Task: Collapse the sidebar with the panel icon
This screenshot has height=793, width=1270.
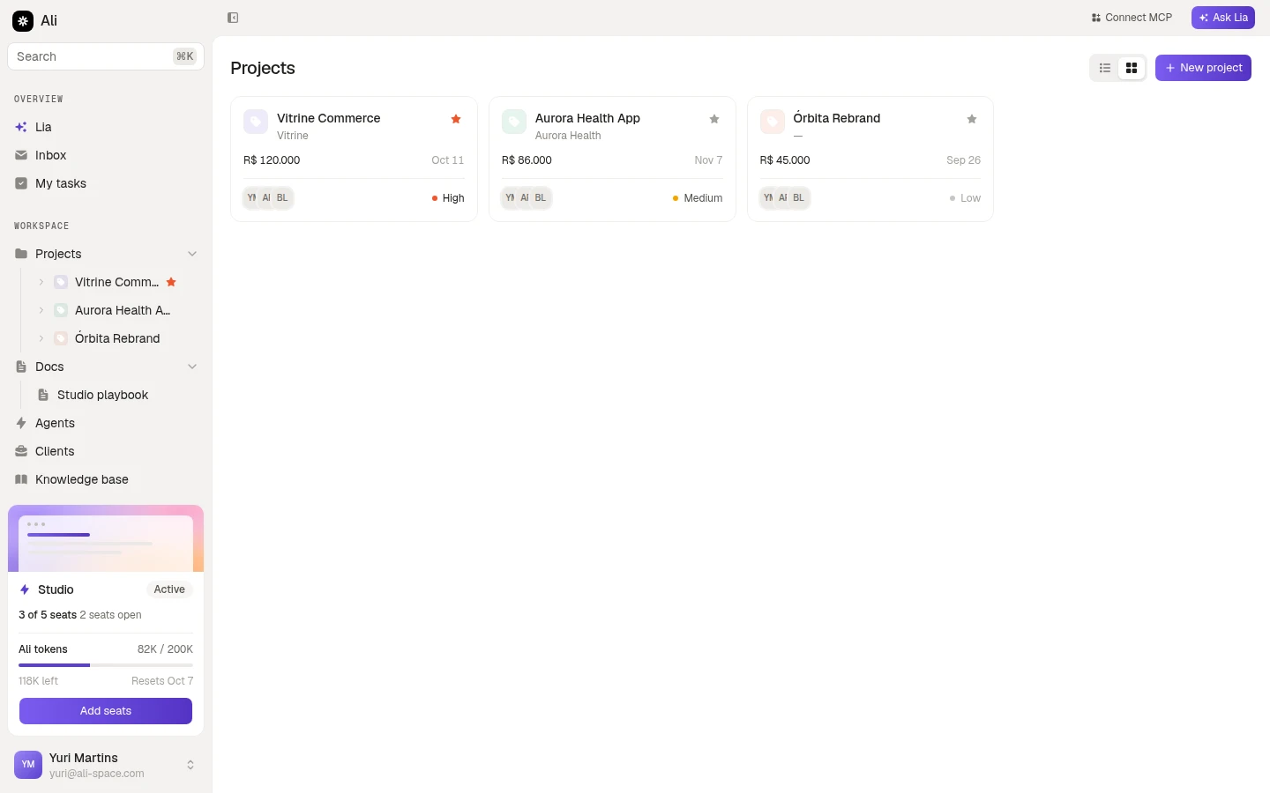Action: 233,18
